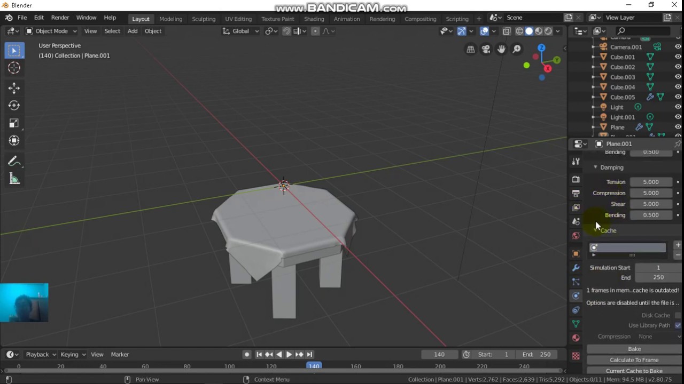Click the zoom magnifier icon in viewport

(x=517, y=50)
